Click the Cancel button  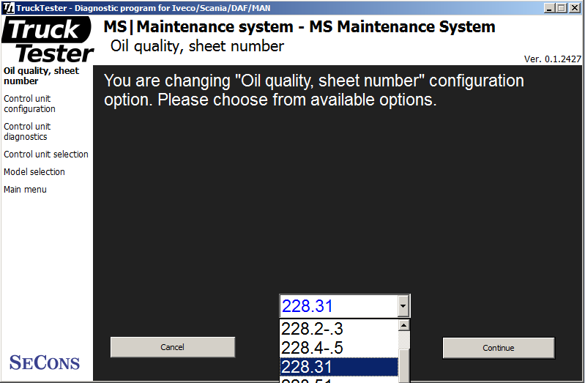pos(173,347)
